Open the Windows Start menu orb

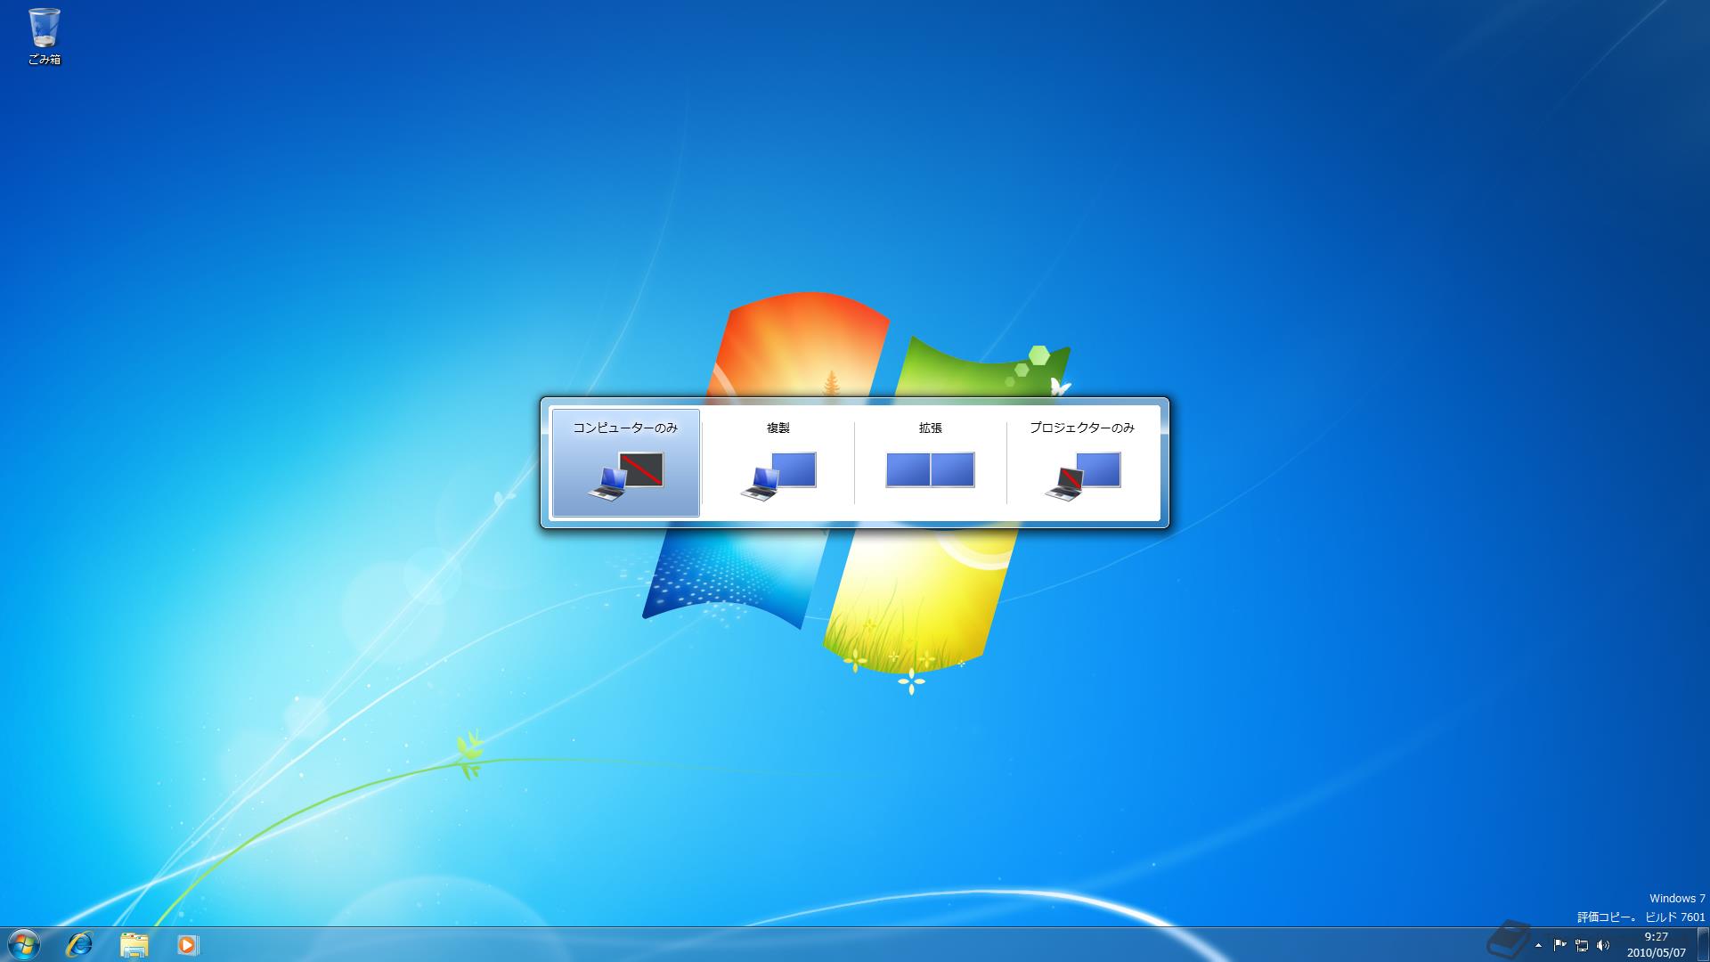[x=23, y=944]
